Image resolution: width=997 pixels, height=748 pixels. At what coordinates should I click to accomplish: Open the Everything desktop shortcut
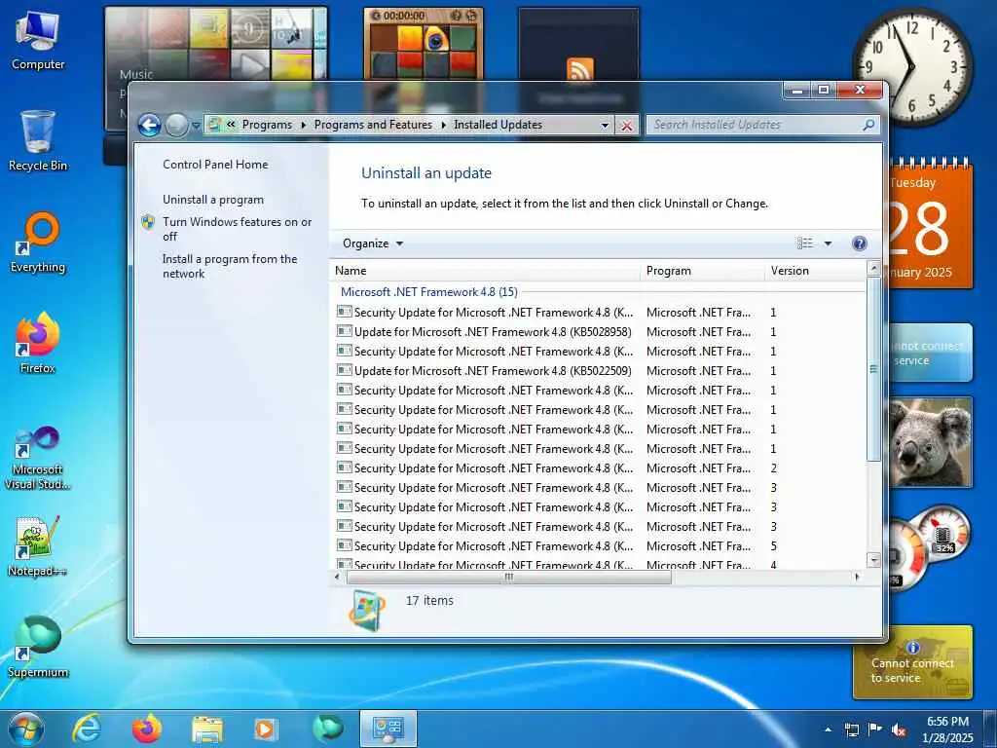click(x=38, y=243)
